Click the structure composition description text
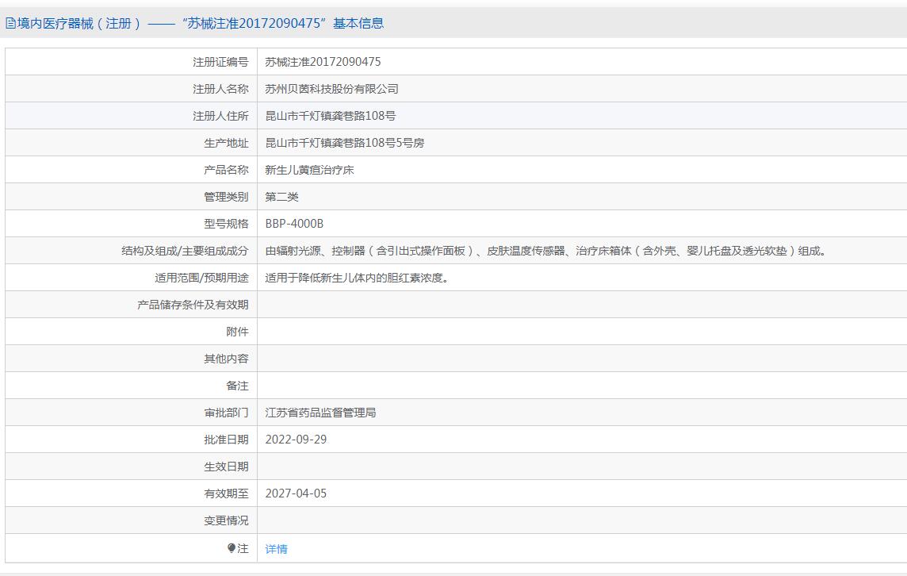 click(x=546, y=251)
